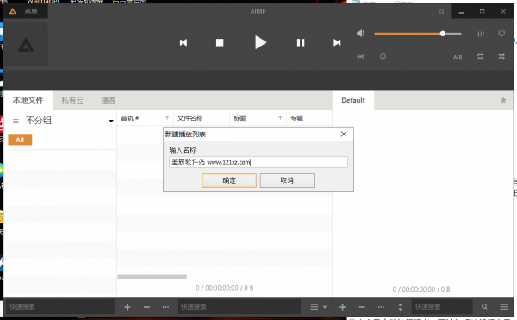The width and height of the screenshot is (517, 320).
Task: Open the 音轨 # column filter
Action: tap(167, 118)
